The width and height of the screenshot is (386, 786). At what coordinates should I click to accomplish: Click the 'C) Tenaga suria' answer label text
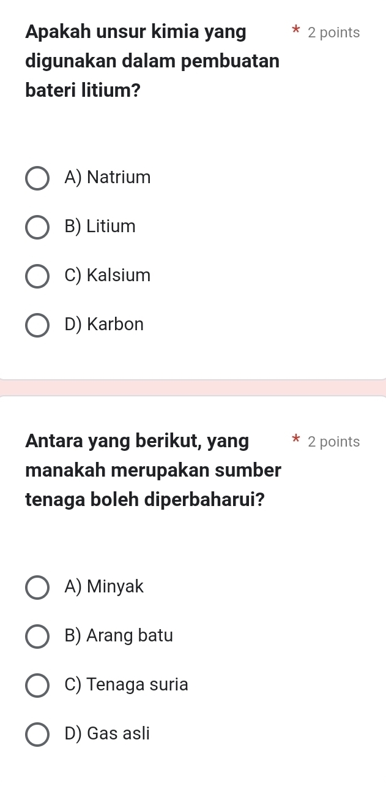(x=126, y=685)
